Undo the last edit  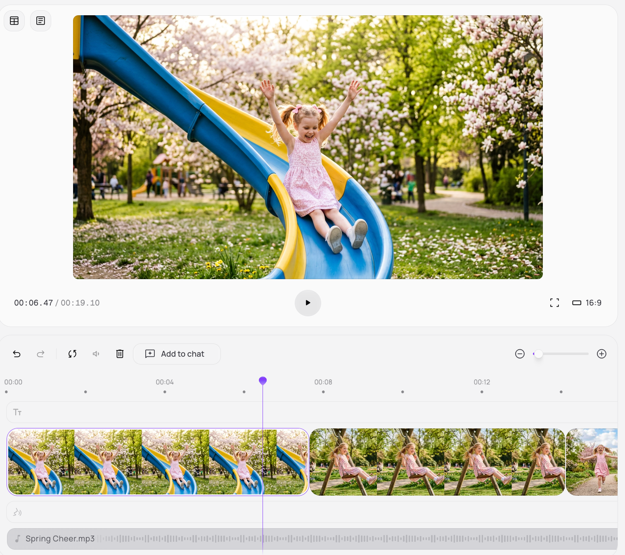tap(17, 354)
